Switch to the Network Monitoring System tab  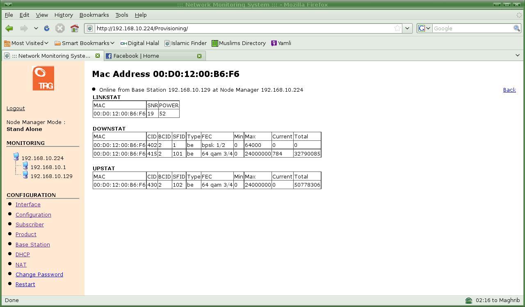(52, 56)
